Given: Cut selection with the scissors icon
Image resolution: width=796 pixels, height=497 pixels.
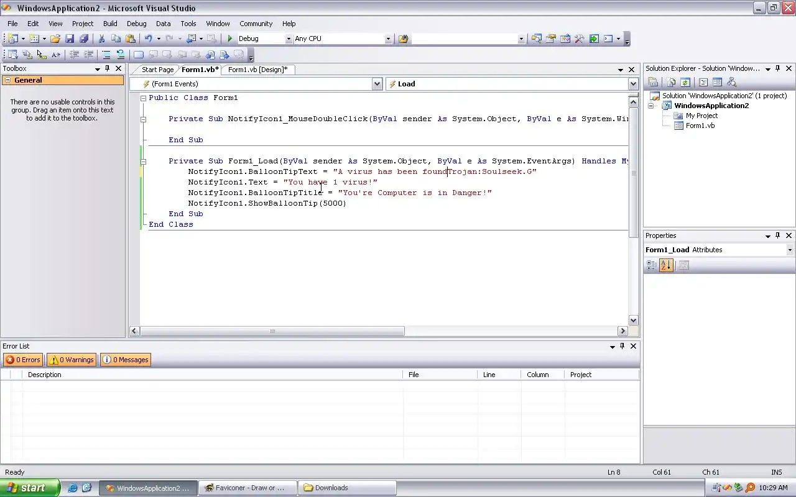Looking at the screenshot, I should [x=102, y=39].
